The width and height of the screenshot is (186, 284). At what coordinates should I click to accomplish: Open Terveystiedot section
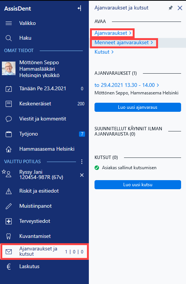(35, 221)
